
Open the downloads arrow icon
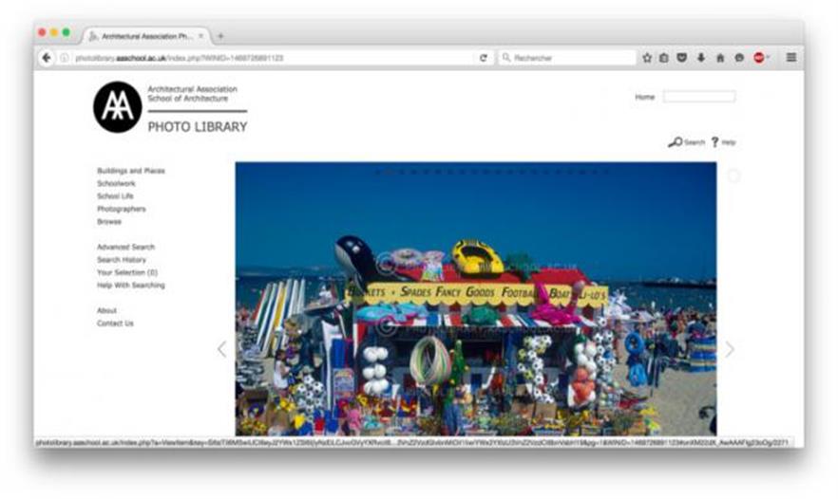[701, 58]
